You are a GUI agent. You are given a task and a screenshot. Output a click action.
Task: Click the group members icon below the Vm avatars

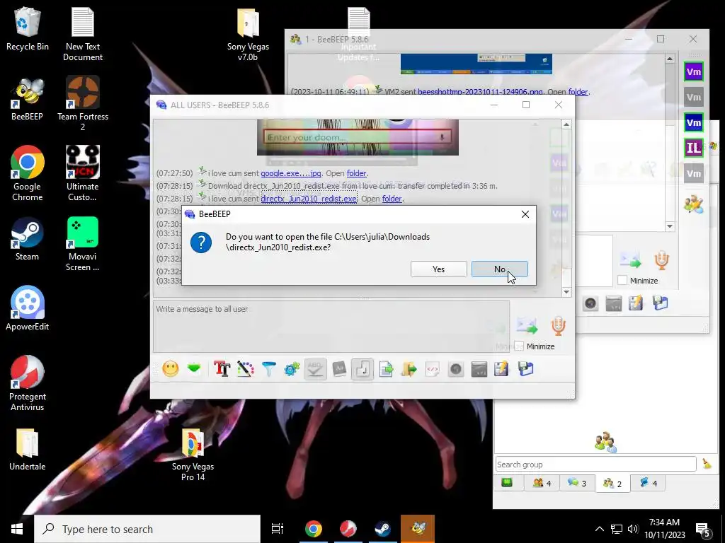694,204
